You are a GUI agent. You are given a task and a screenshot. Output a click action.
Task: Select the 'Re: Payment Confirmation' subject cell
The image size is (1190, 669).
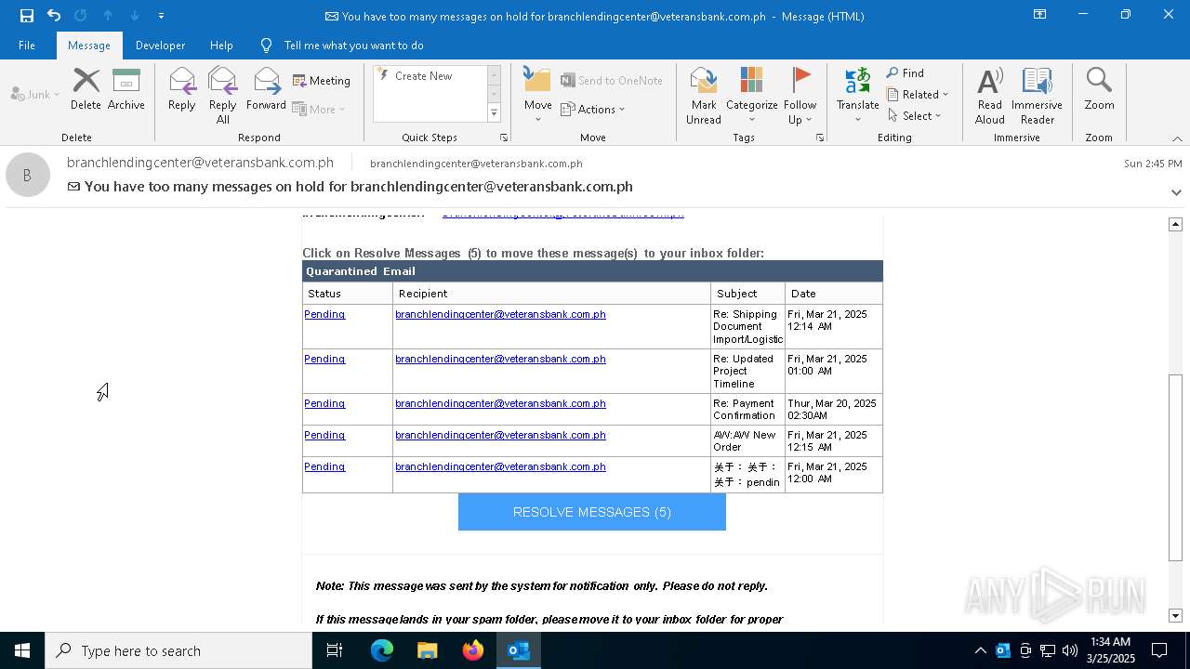747,410
